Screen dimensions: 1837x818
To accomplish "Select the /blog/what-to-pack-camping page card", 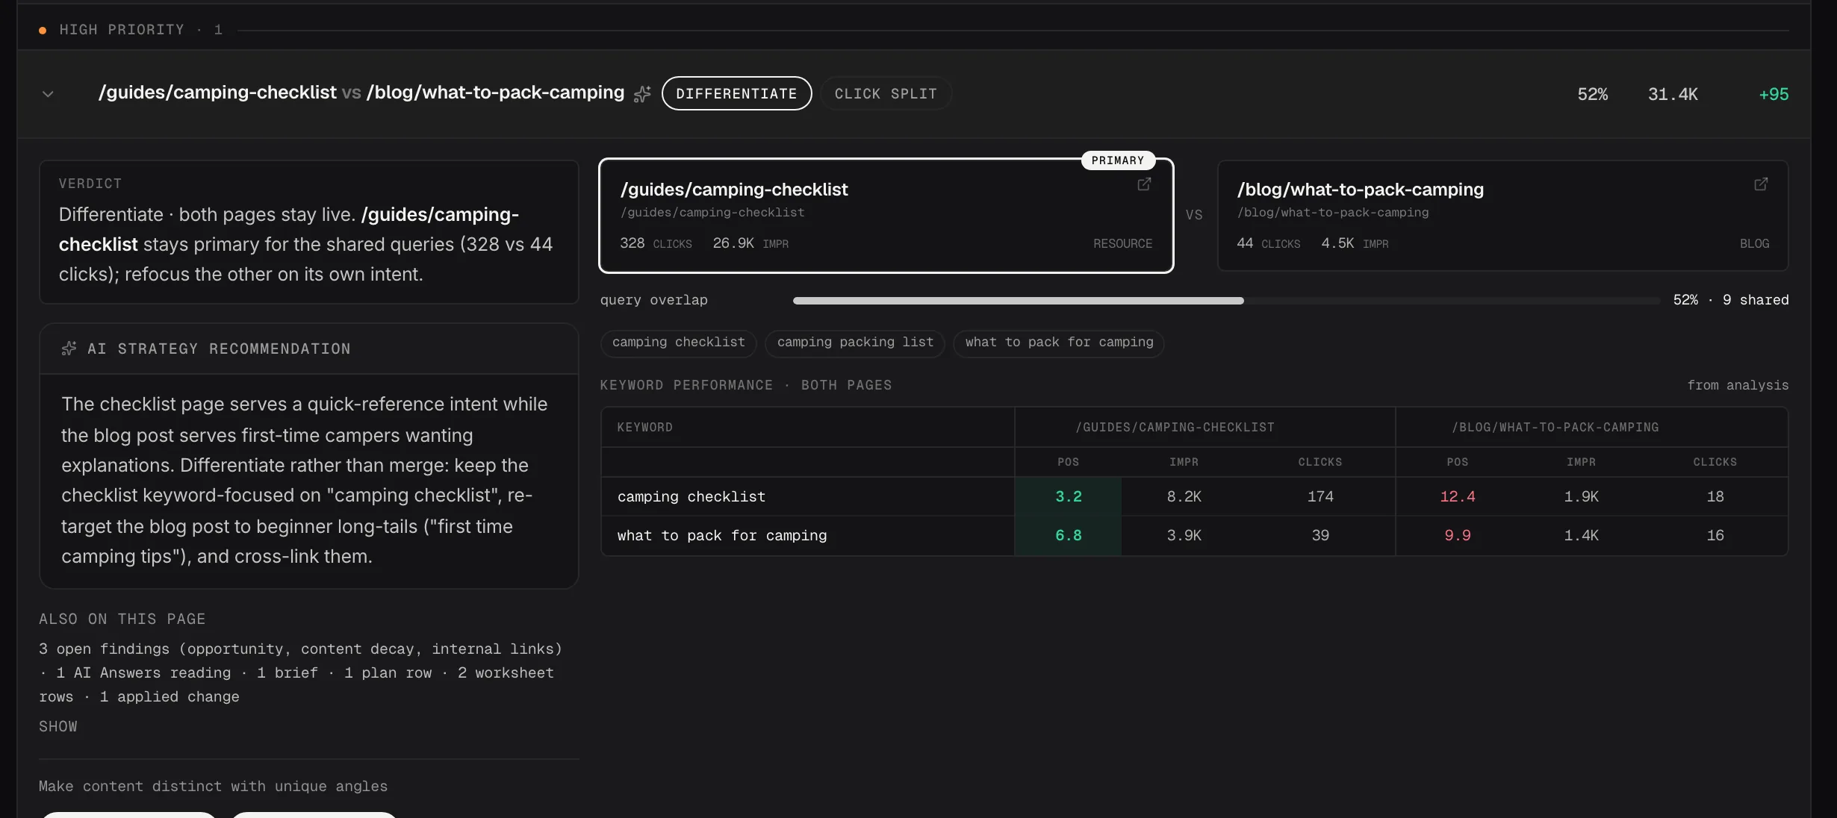I will pyautogui.click(x=1502, y=216).
